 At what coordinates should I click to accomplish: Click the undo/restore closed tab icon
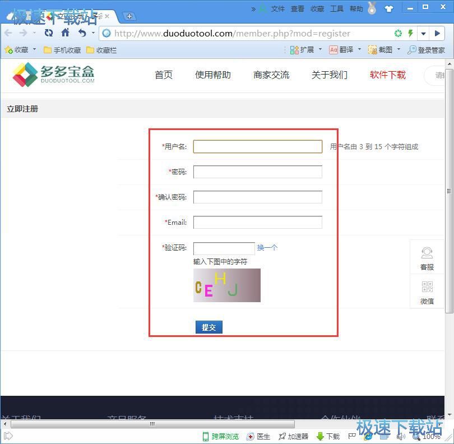click(82, 33)
